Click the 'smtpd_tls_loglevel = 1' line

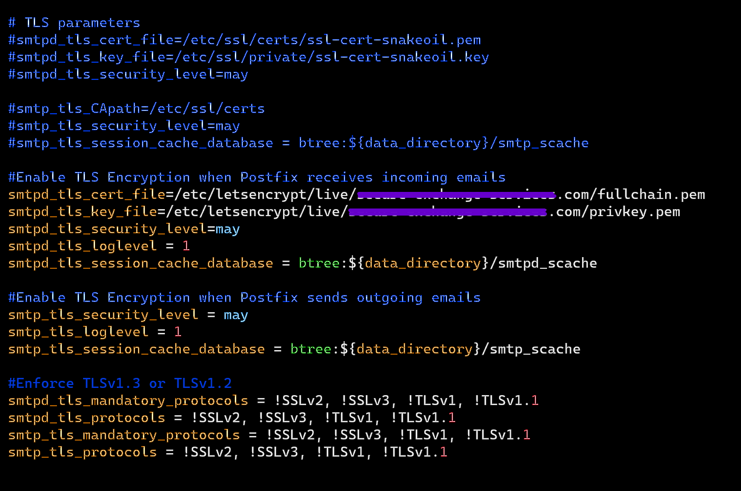99,246
